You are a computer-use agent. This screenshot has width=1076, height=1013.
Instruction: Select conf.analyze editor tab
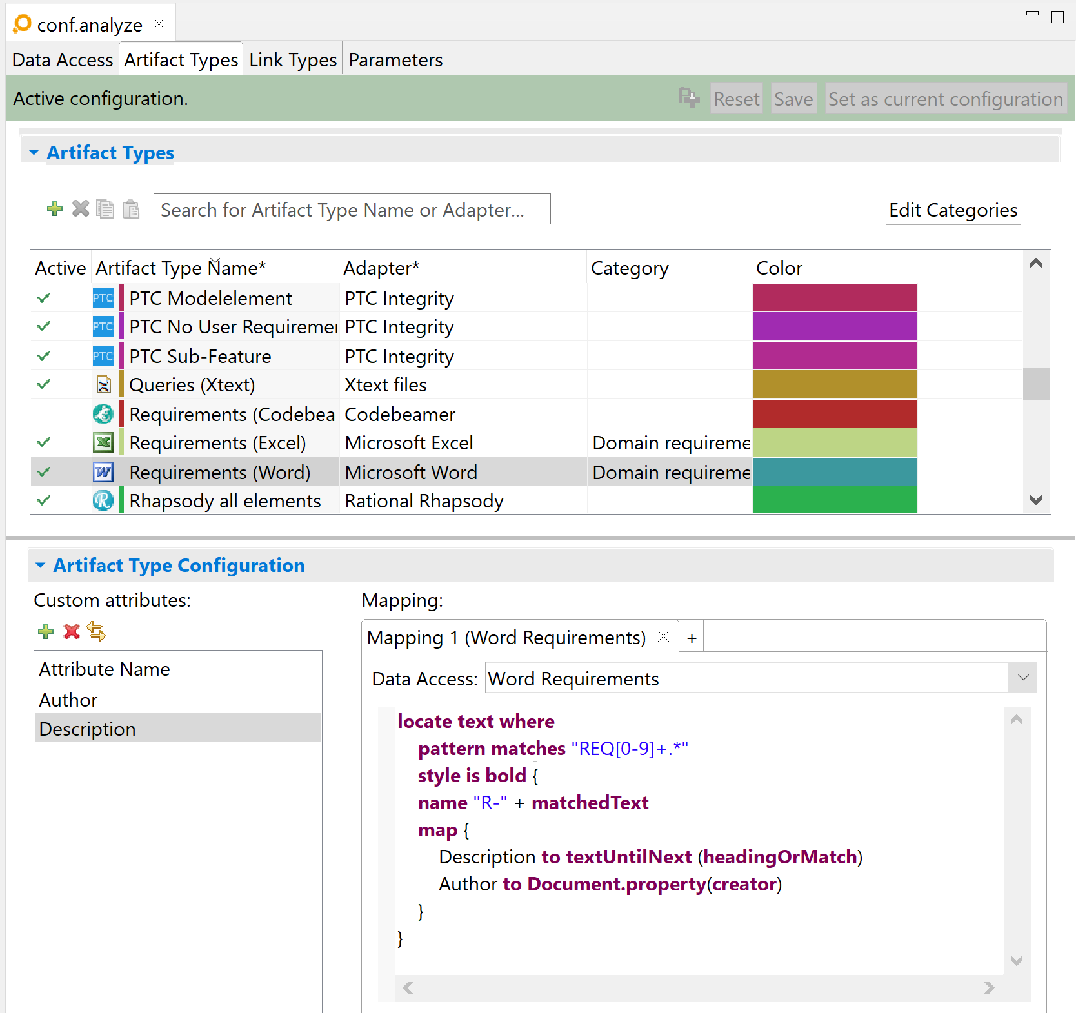(90, 25)
